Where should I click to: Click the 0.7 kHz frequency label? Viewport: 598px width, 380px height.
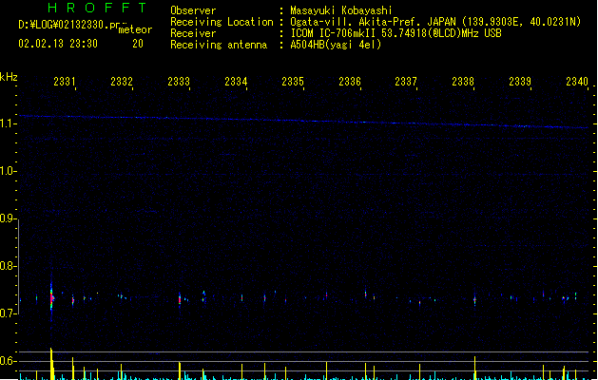(x=9, y=313)
